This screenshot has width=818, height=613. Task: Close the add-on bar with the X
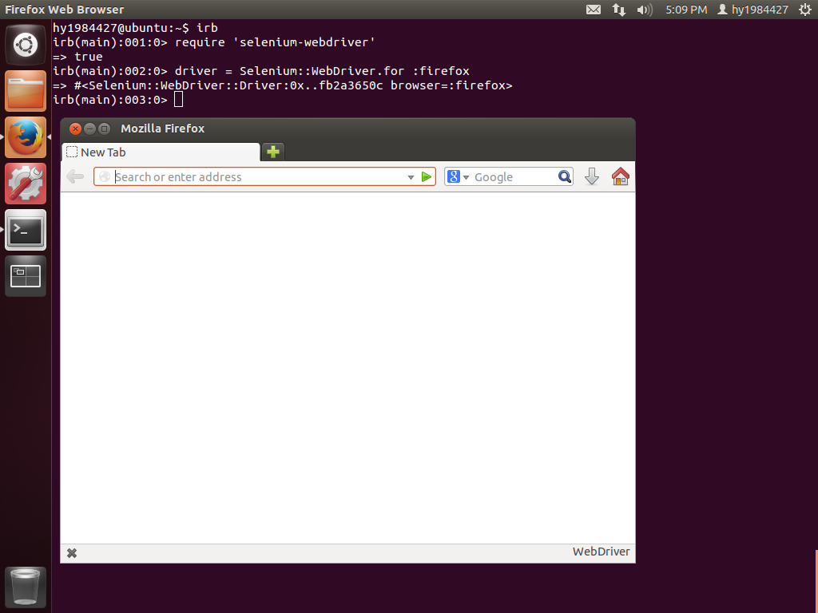(x=72, y=553)
